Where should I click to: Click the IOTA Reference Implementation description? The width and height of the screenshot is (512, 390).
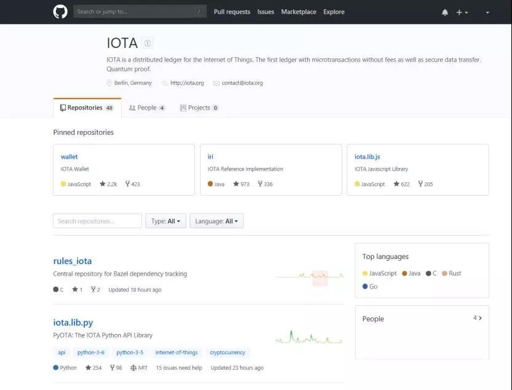245,169
